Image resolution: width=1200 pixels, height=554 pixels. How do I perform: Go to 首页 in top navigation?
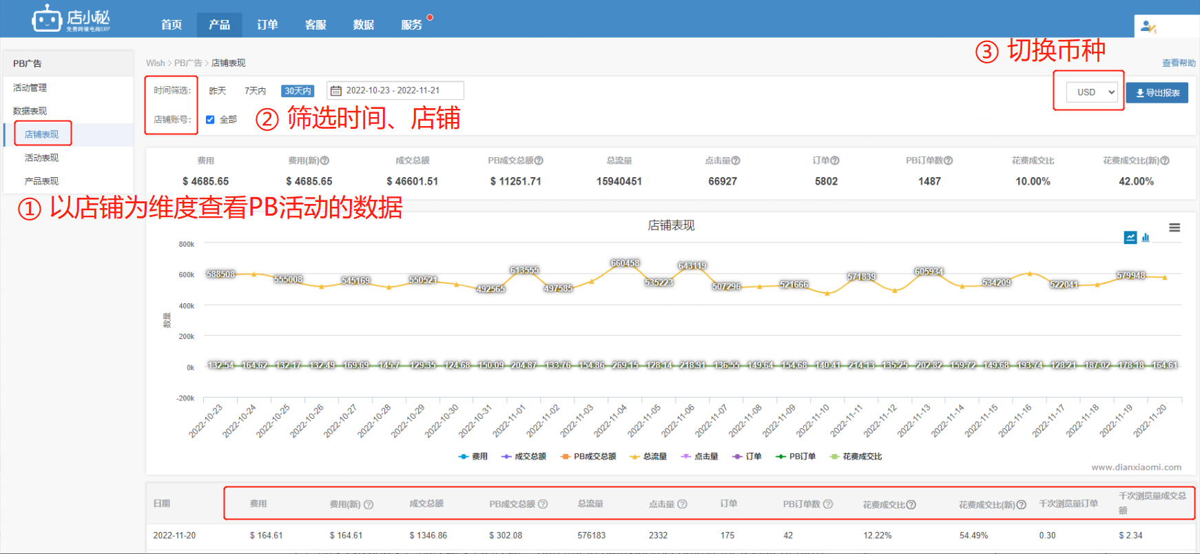tap(172, 25)
